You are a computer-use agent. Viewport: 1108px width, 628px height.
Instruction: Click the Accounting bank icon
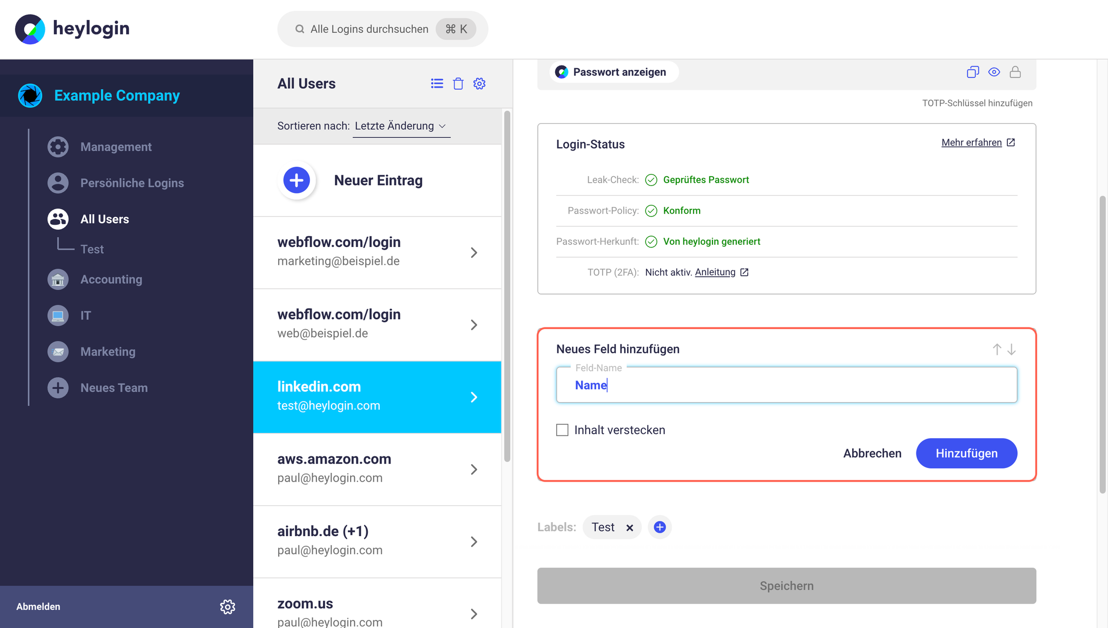pyautogui.click(x=58, y=279)
